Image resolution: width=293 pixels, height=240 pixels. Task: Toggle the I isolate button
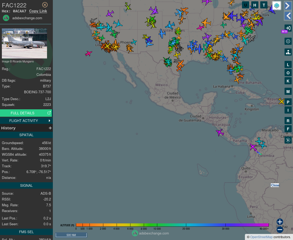coord(288,110)
